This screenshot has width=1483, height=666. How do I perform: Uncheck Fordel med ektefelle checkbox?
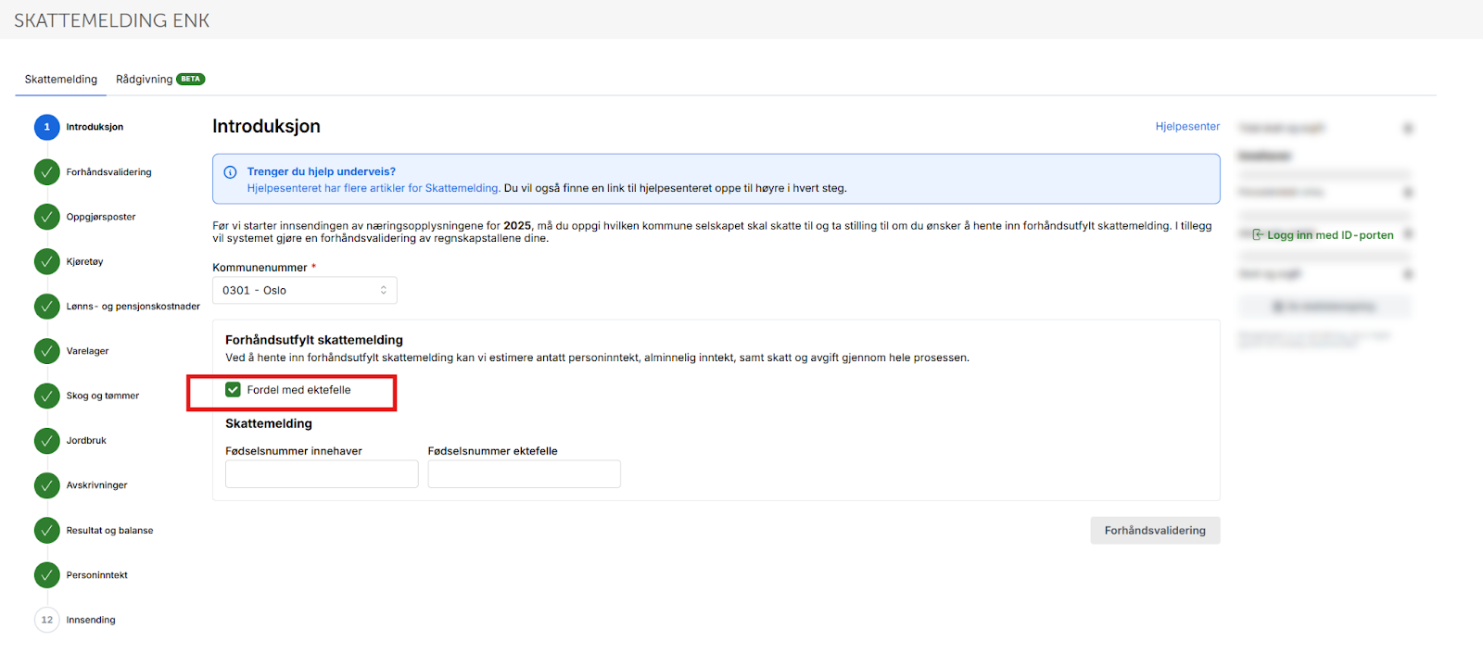tap(233, 390)
